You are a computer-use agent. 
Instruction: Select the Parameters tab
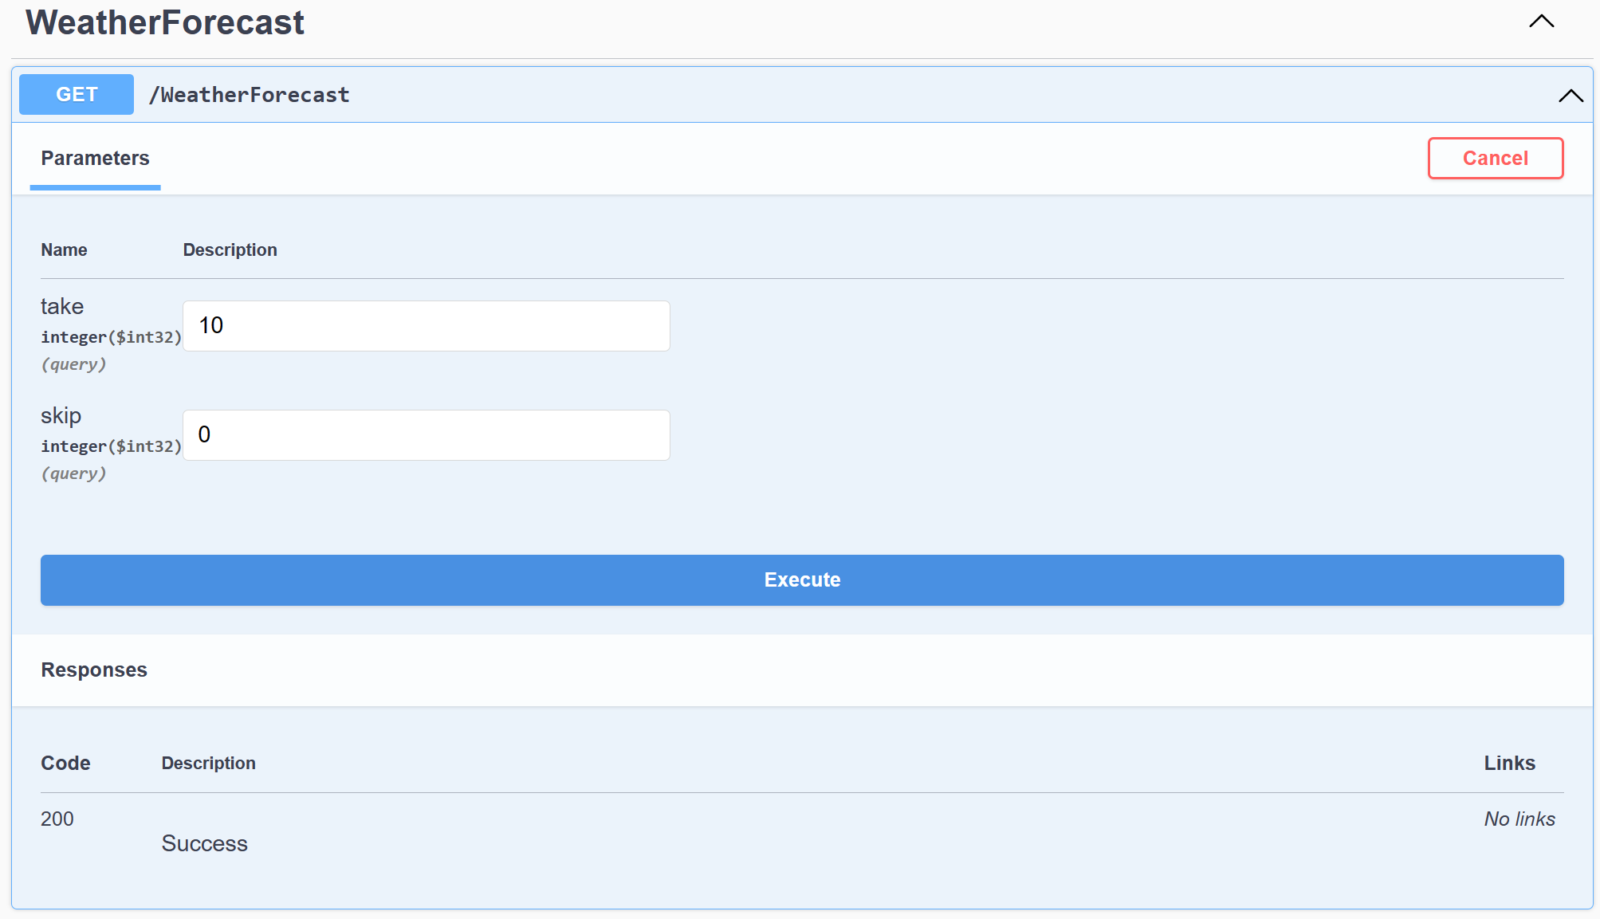(95, 159)
